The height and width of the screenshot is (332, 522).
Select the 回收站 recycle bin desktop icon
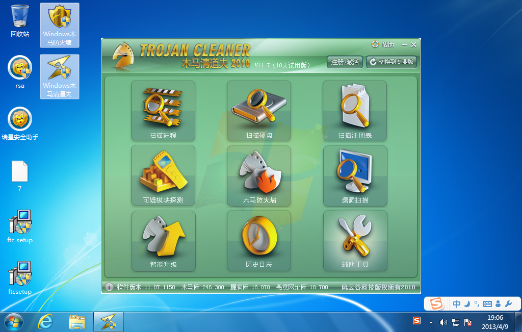point(20,20)
